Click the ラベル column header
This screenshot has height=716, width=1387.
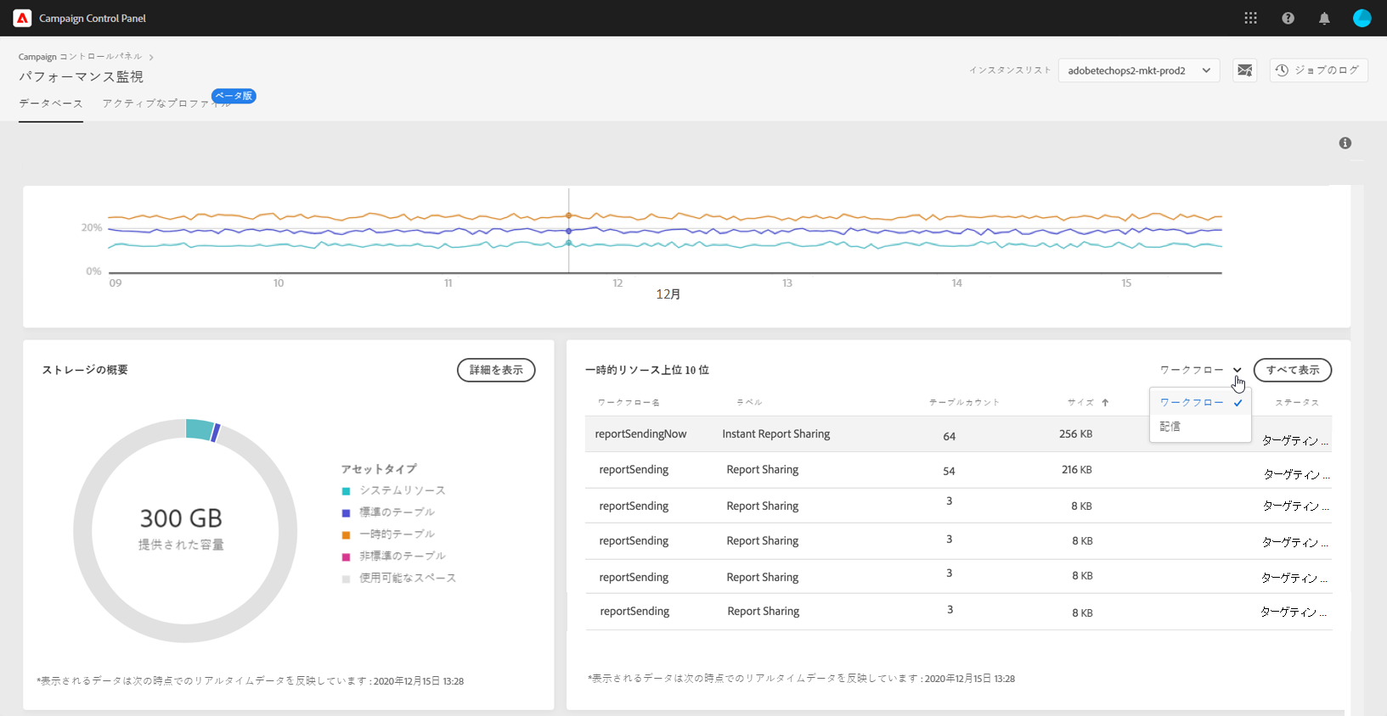pyautogui.click(x=749, y=403)
